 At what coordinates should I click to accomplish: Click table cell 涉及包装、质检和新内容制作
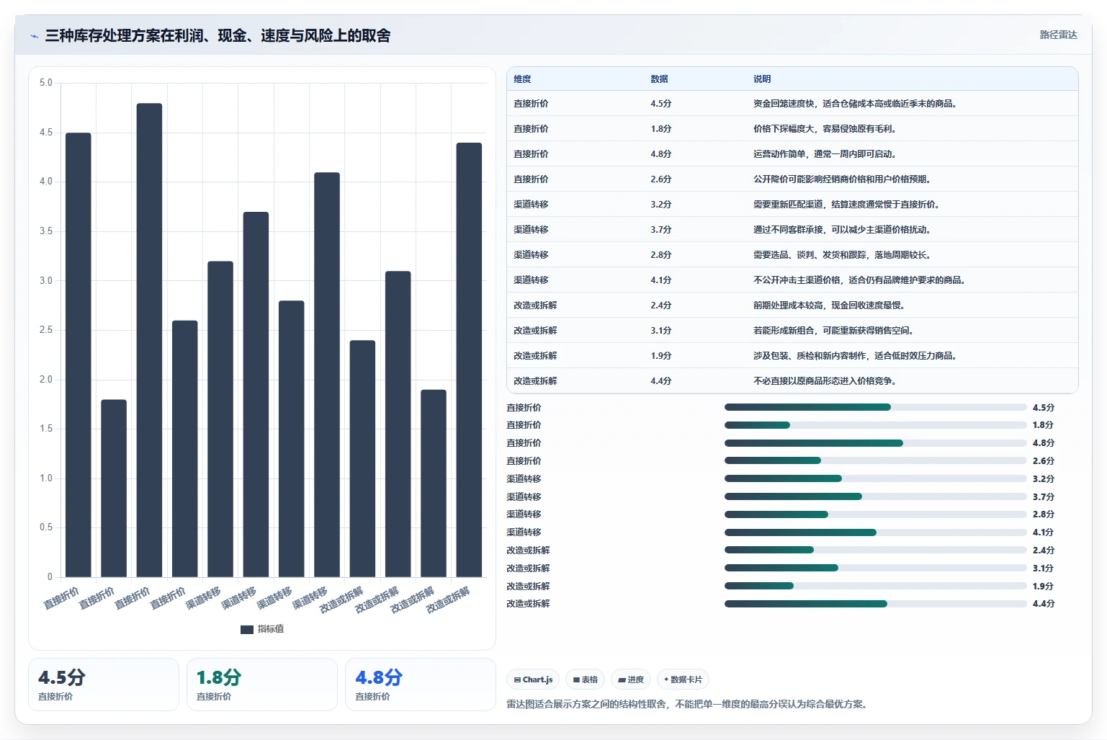[856, 356]
